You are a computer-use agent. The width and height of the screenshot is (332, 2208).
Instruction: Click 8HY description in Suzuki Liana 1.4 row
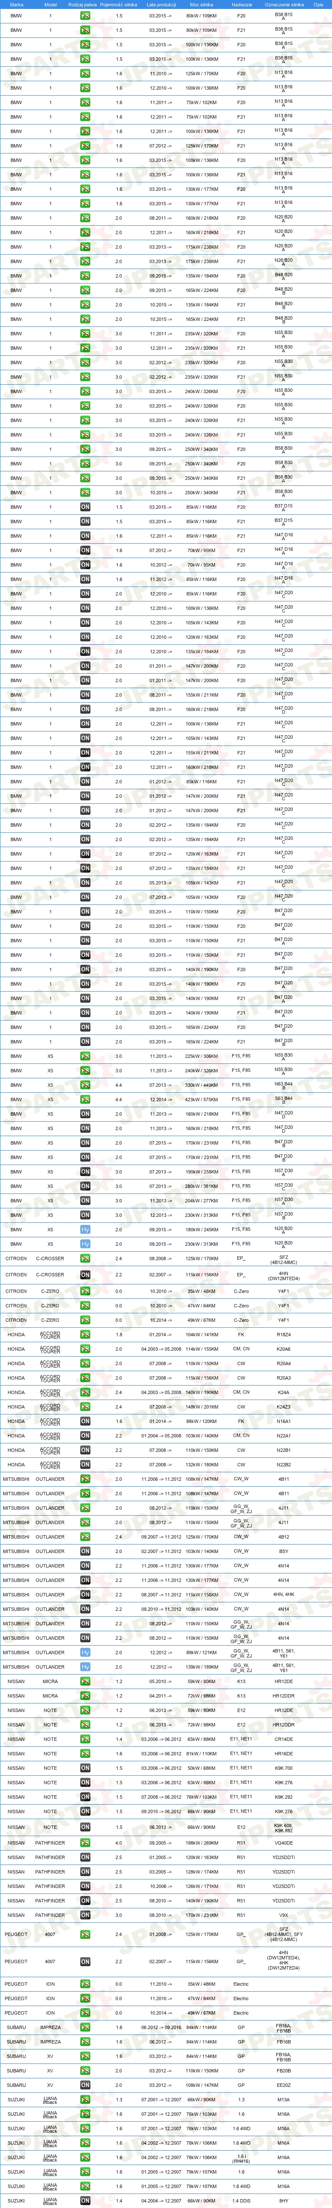coord(283,2200)
